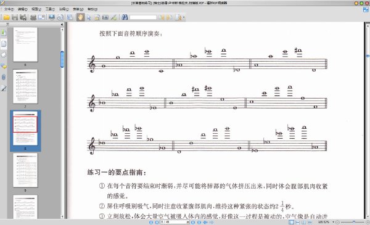The width and height of the screenshot is (370, 225).
Task: Open the 工具 (Tools) menu
Action: coord(50,9)
